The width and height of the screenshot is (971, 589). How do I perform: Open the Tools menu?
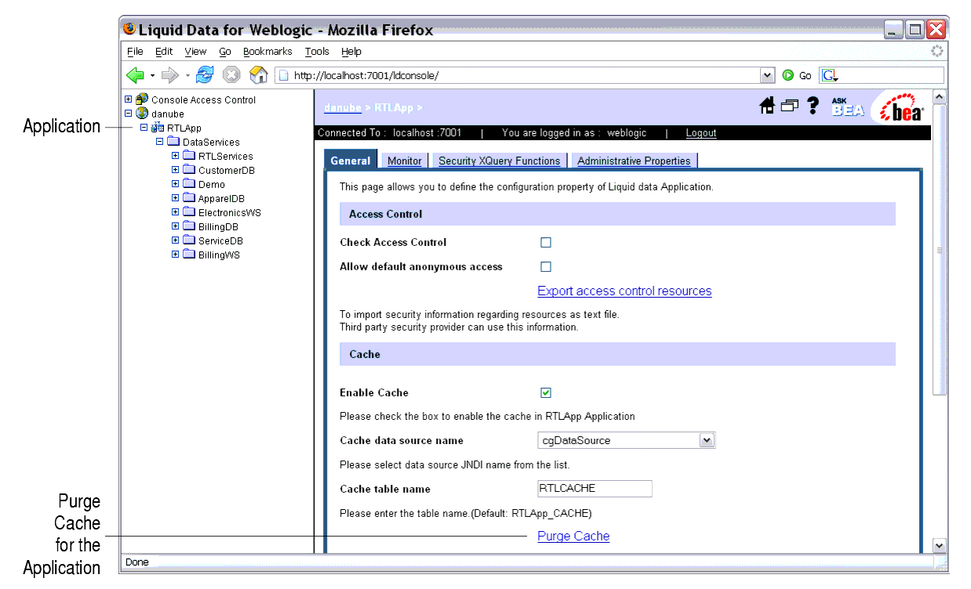[x=318, y=52]
